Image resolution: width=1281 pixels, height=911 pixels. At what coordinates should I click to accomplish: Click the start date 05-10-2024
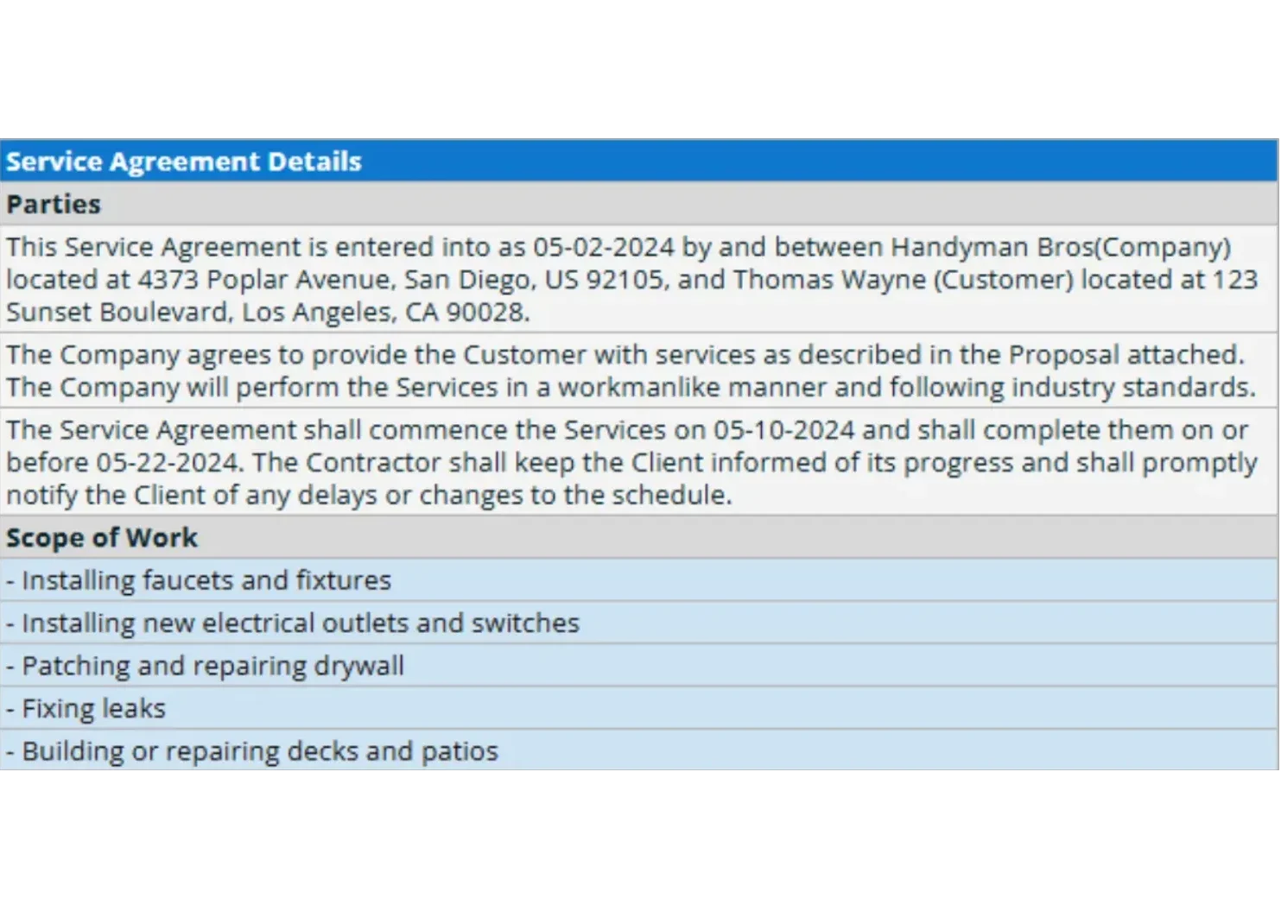783,430
